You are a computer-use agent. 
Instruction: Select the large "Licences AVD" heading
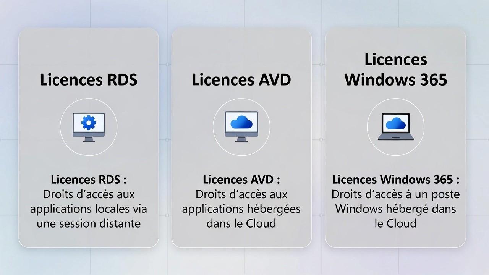pyautogui.click(x=241, y=80)
